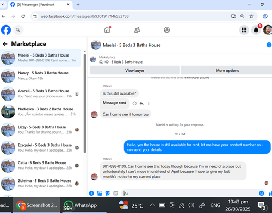Reply to the 'Message sent' message
This screenshot has width=272, height=213.
pos(141,103)
